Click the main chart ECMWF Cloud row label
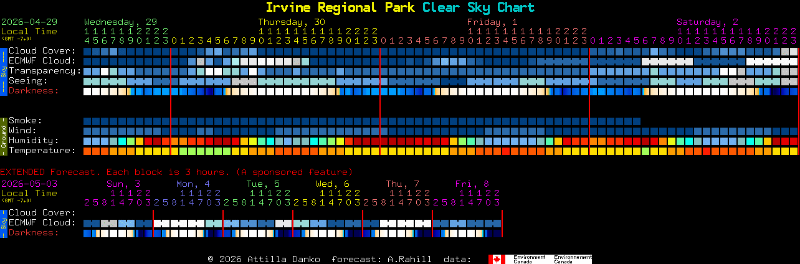Image resolution: width=800 pixels, height=264 pixels. click(x=42, y=61)
